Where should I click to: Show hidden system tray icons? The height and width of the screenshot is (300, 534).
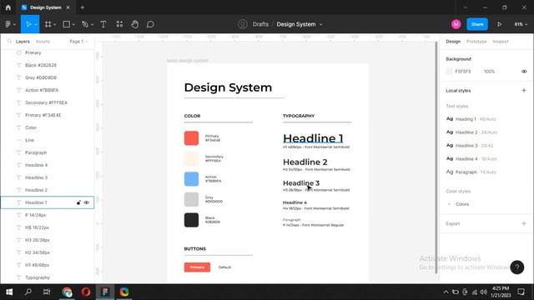pyautogui.click(x=446, y=292)
